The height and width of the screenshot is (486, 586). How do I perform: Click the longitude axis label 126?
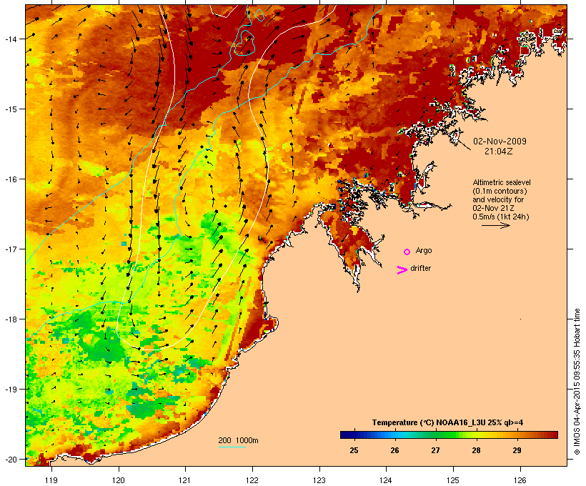520,480
